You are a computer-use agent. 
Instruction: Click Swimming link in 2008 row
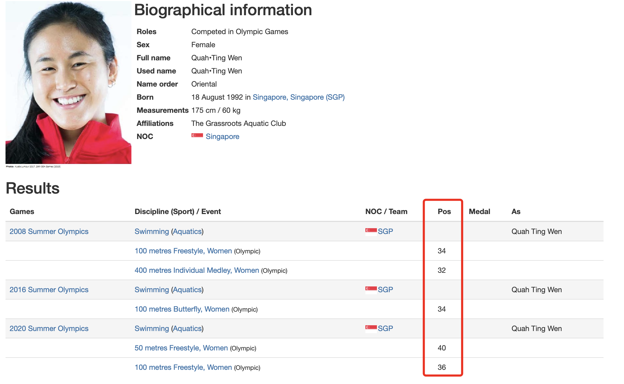click(x=152, y=232)
